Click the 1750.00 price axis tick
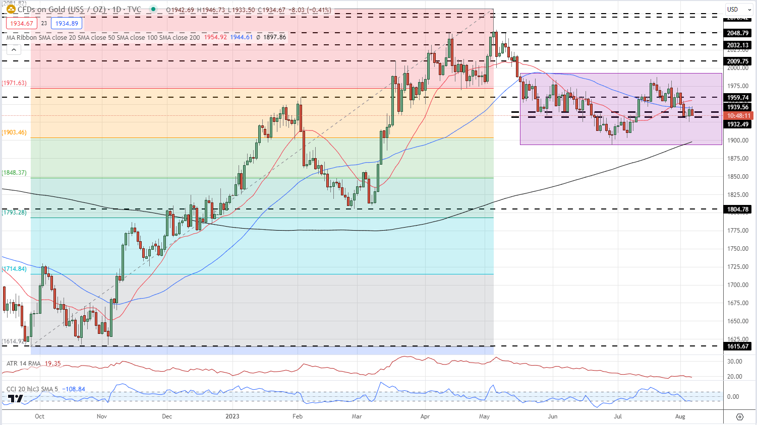This screenshot has width=757, height=425. (737, 249)
